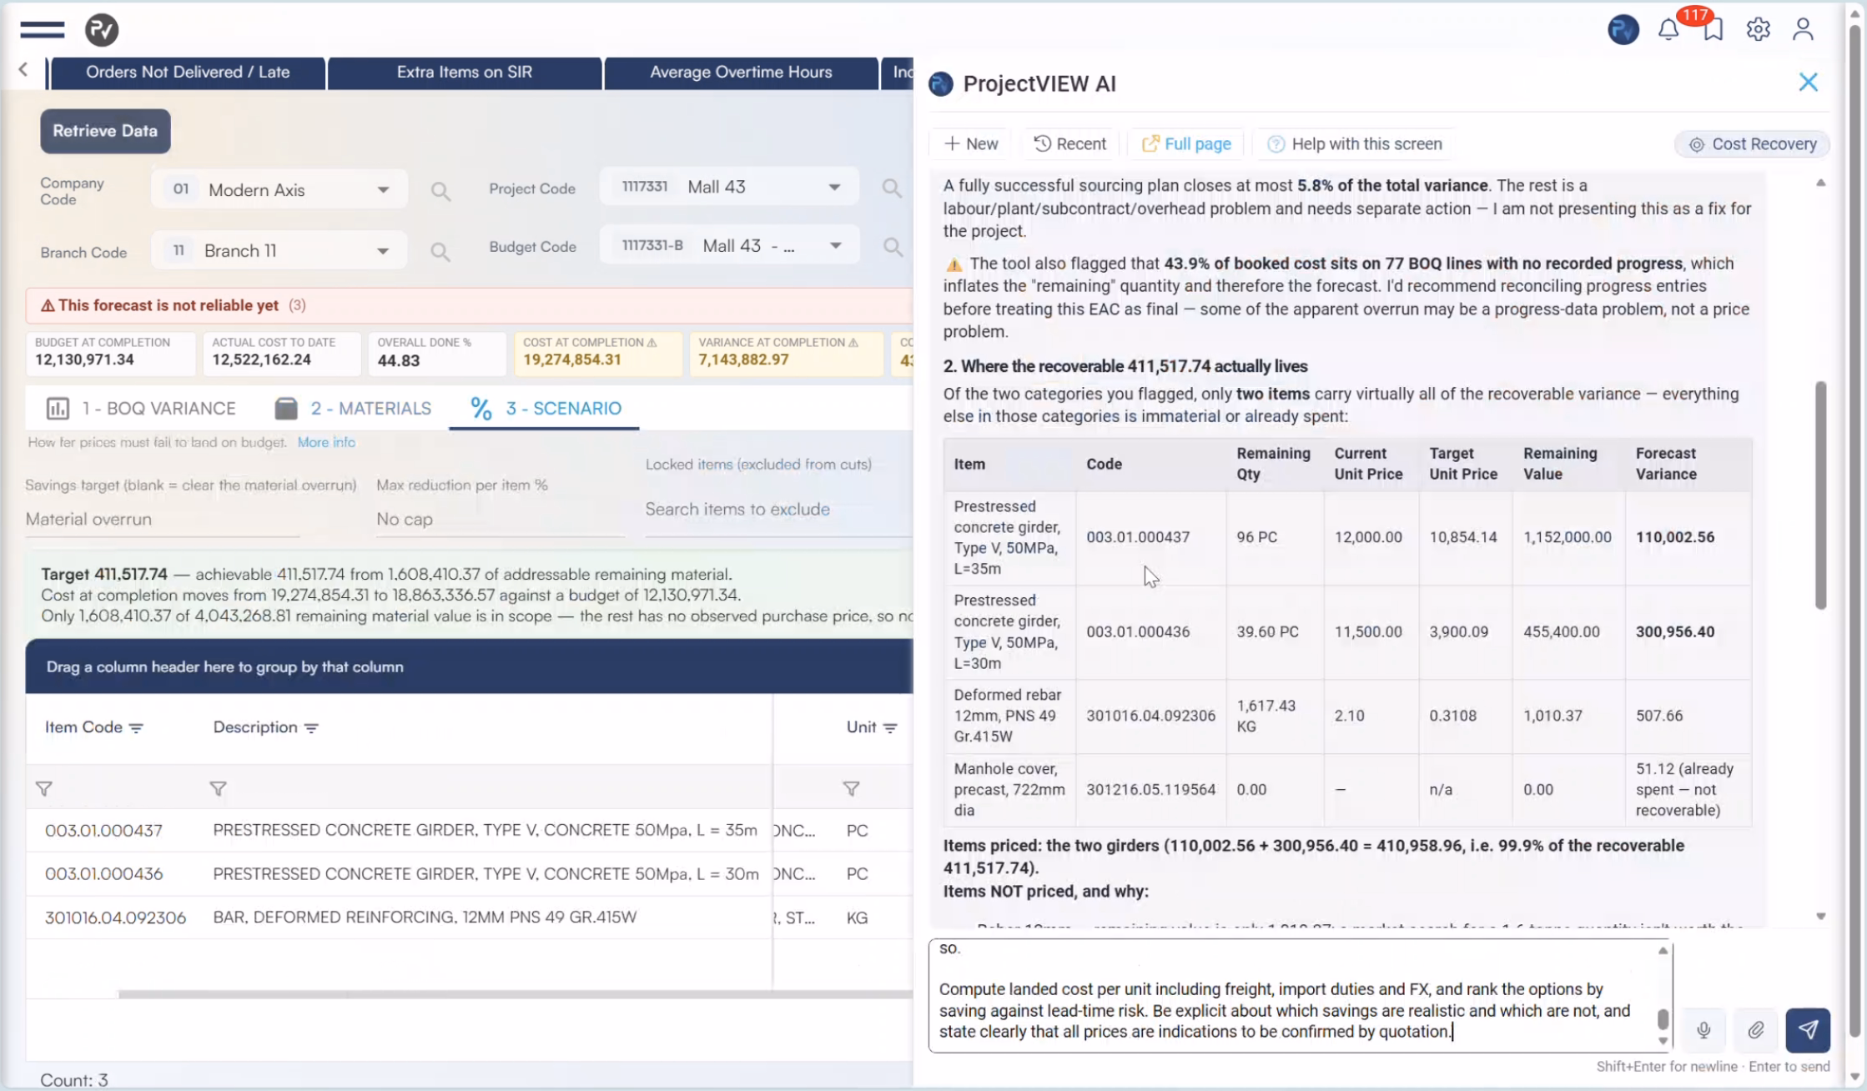Click filter funnel under Description column
This screenshot has width=1867, height=1091.
218,788
